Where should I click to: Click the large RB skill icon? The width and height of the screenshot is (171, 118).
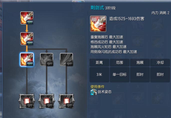98,24
